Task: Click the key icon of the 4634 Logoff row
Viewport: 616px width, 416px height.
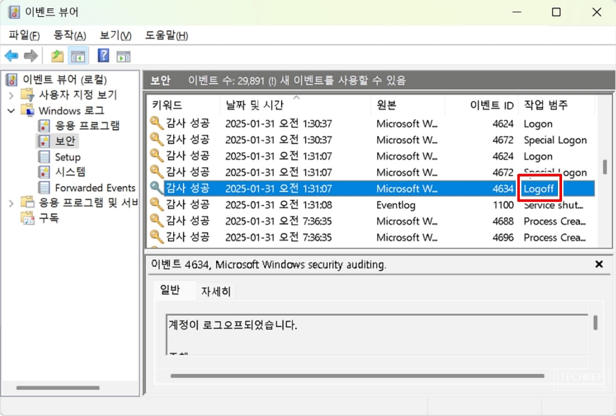Action: (157, 188)
